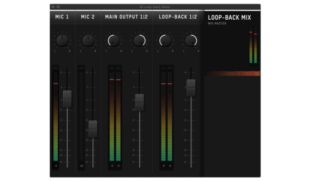Click the MIC 2 fader handle
The image size is (323, 181).
point(93,129)
